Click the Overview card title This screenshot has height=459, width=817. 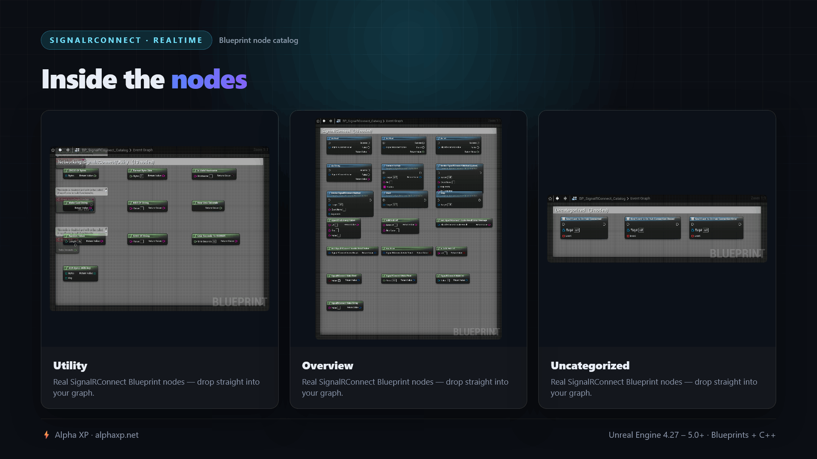pos(328,365)
